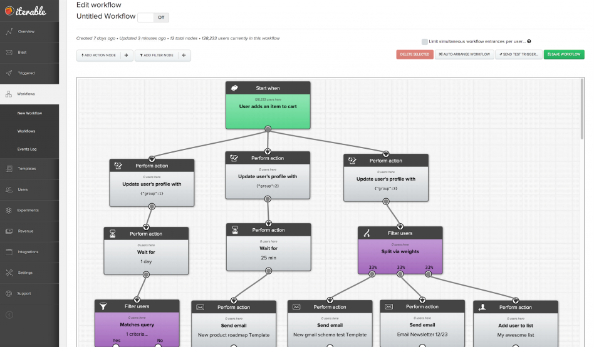The image size is (594, 347).
Task: Click the hourglass icon on Wait for 25 min
Action: click(x=235, y=230)
